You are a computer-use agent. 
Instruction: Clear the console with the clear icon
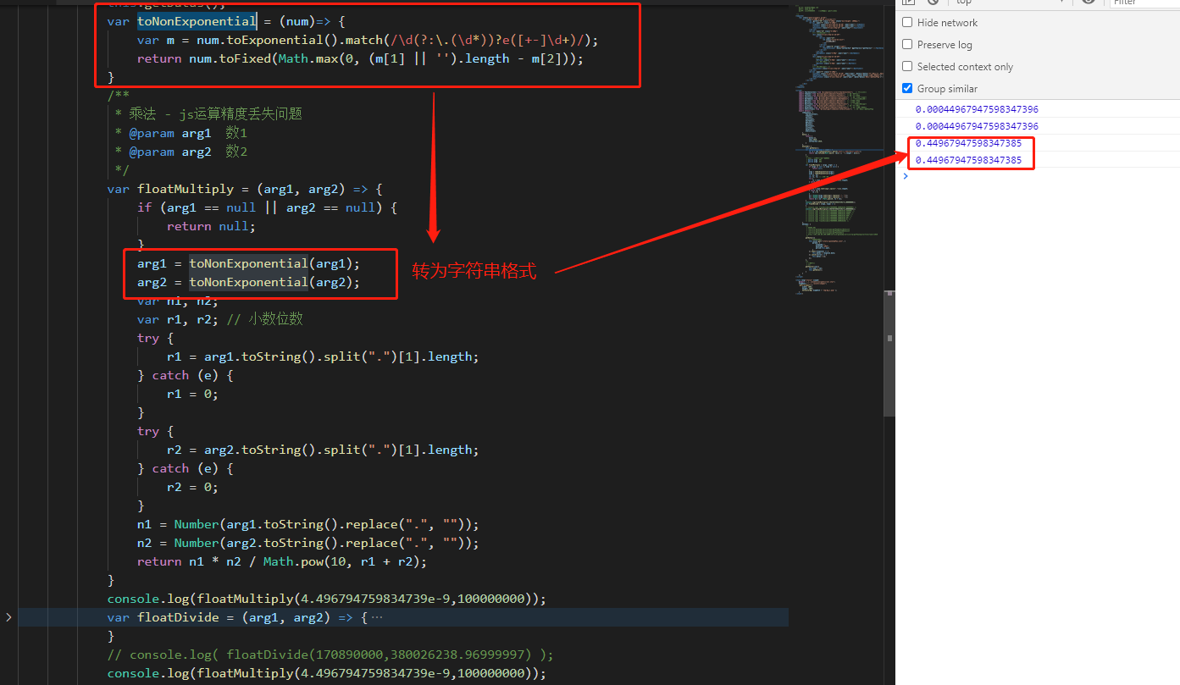tap(932, 2)
